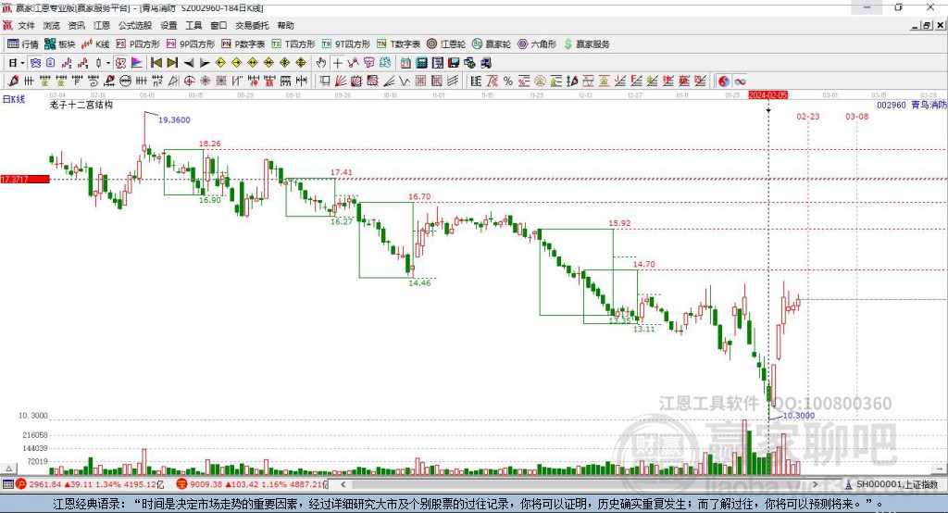
Task: Click the grid table icon in status bar
Action: 7,484
